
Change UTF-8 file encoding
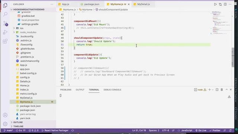tap(165, 130)
